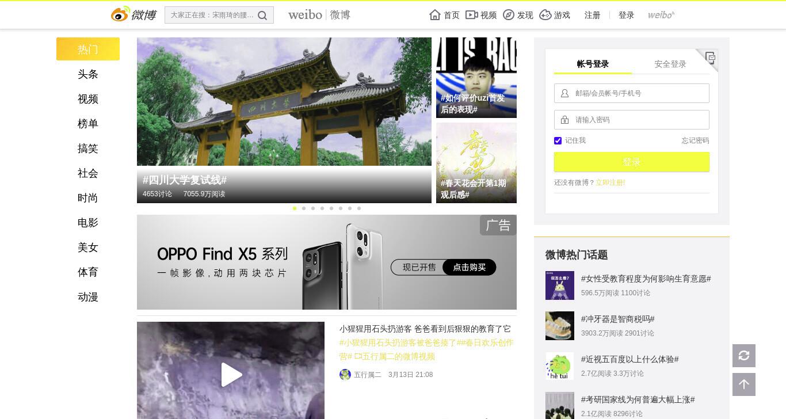Screen dimensions: 786x419
Task: Select 电影 category
Action: point(88,223)
